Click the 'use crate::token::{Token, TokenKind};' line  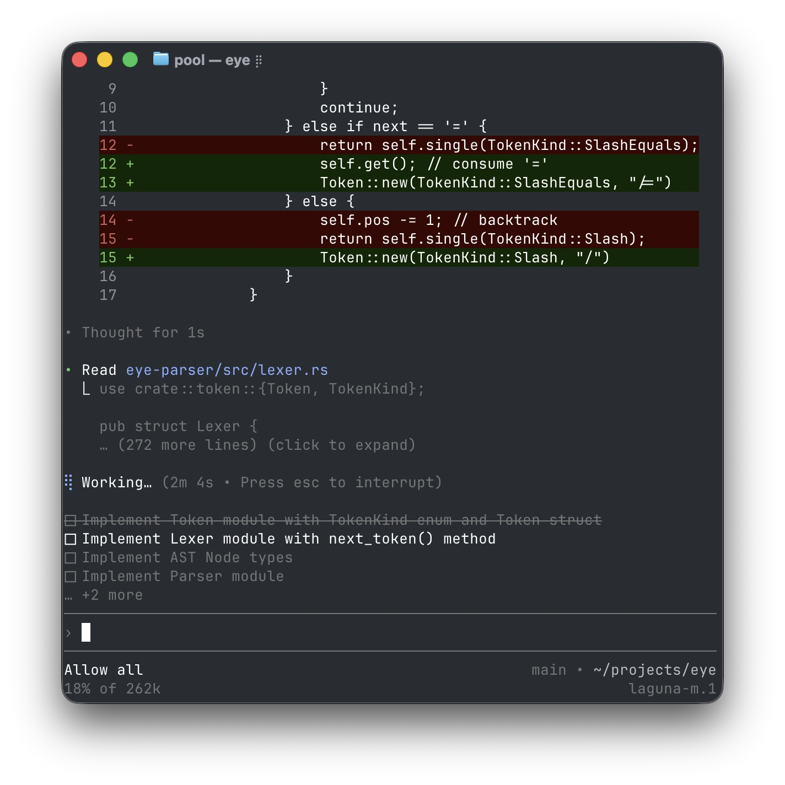pyautogui.click(x=262, y=389)
